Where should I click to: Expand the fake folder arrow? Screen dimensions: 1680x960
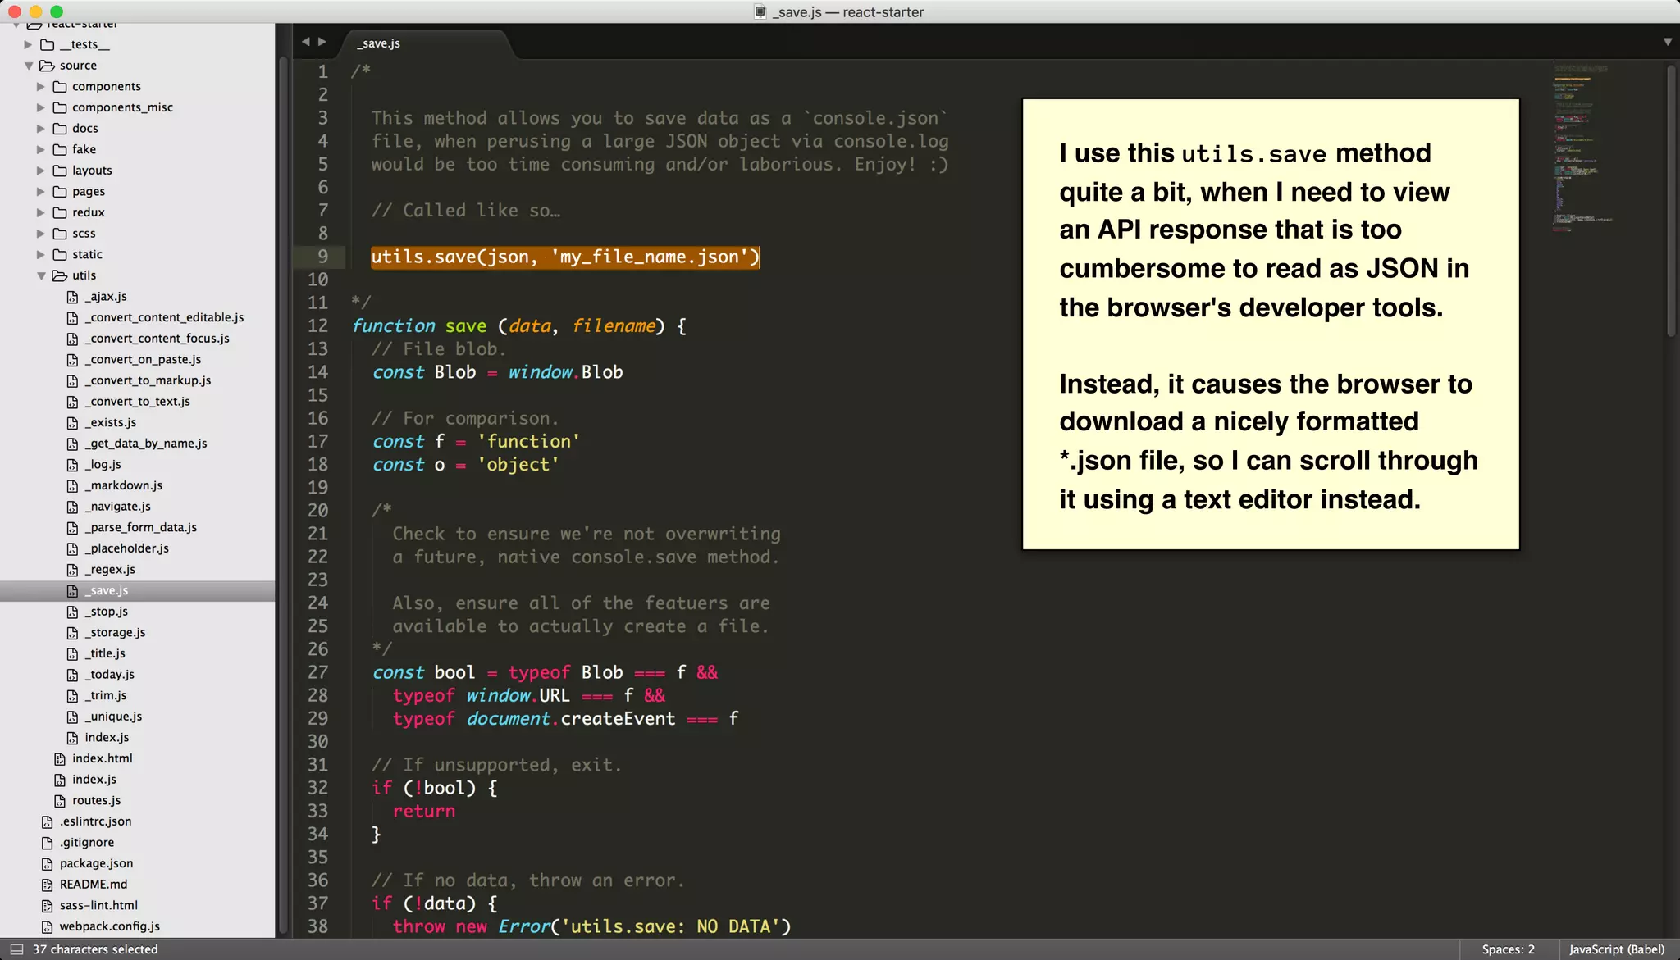pos(41,149)
